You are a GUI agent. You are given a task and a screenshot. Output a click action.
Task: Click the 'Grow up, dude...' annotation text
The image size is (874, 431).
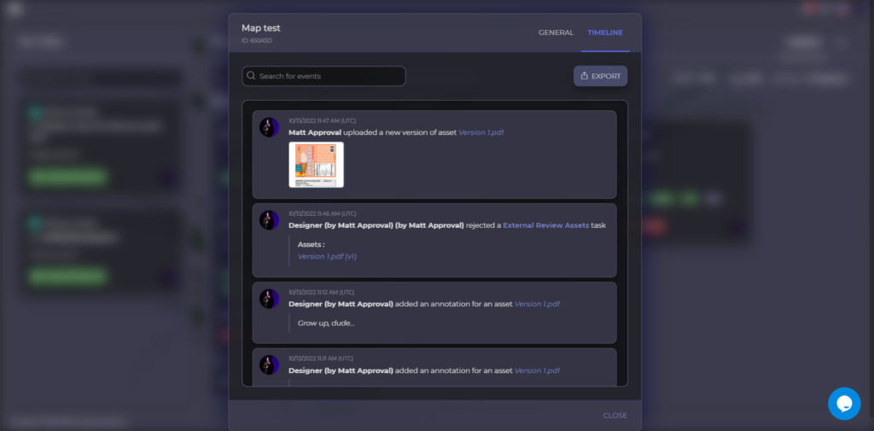(326, 323)
